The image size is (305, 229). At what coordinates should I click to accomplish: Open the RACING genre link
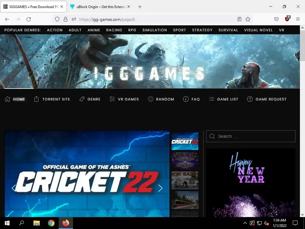[x=114, y=30]
